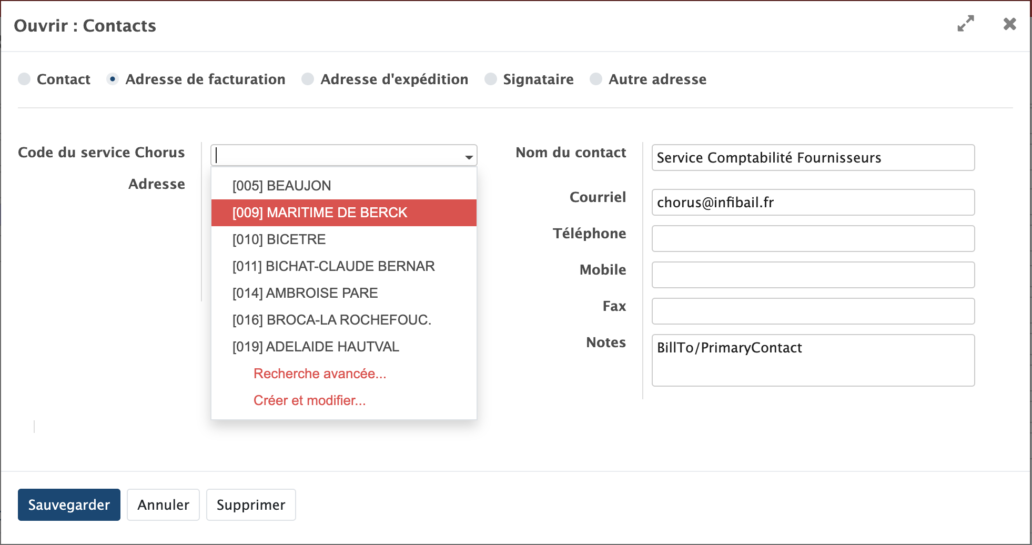Select Autre adresse radio button
Viewport: 1032px width, 545px height.
pyautogui.click(x=595, y=79)
